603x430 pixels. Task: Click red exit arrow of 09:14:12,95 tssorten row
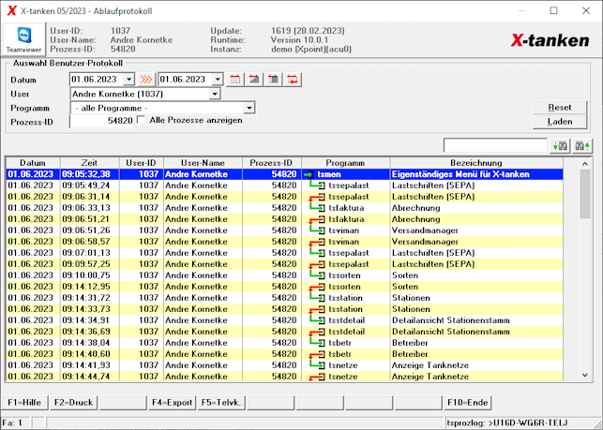pos(317,287)
